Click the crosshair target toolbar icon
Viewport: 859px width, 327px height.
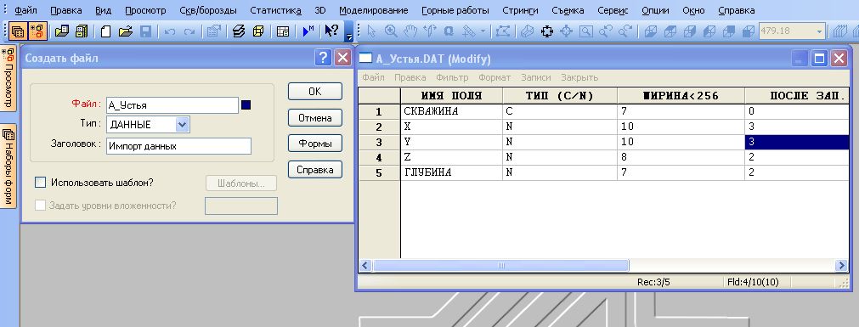tap(566, 31)
